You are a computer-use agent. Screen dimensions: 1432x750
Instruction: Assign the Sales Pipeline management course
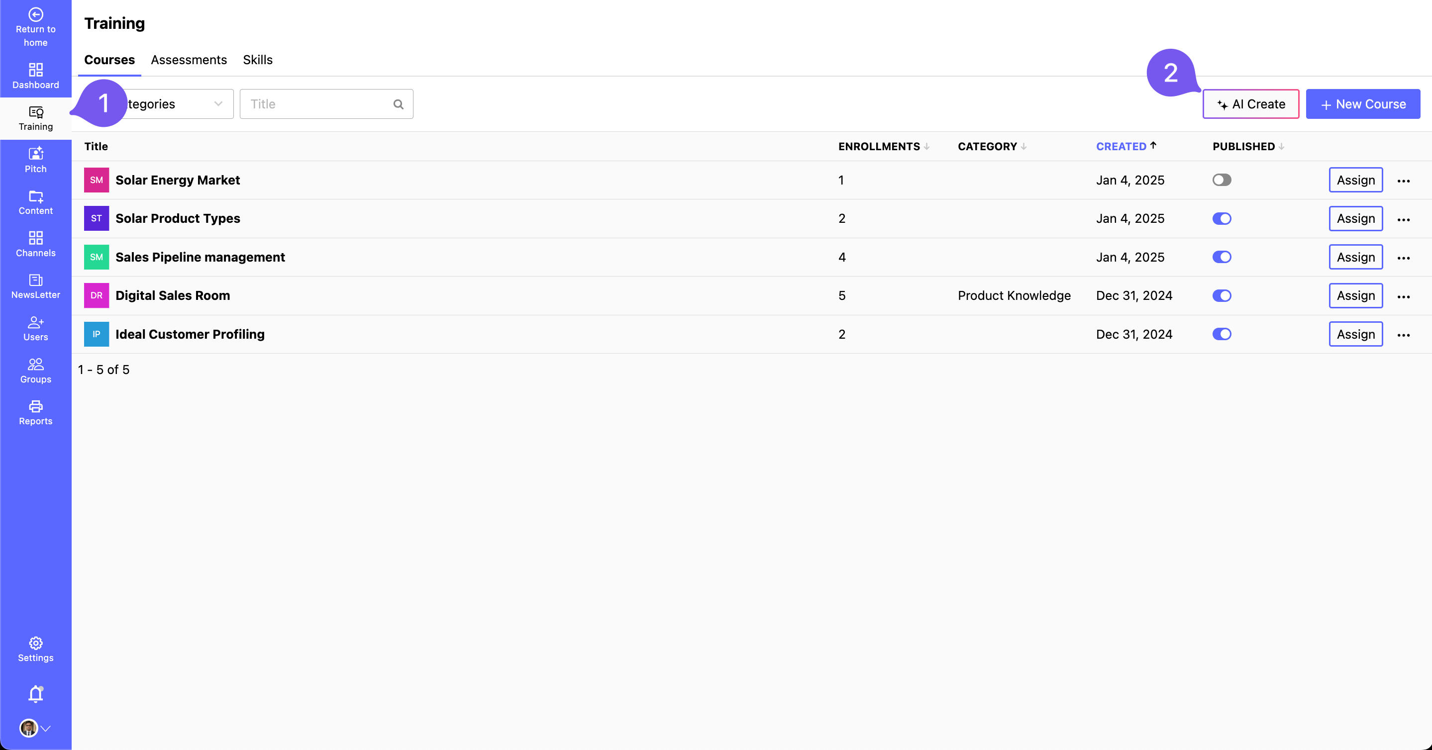[x=1355, y=257]
